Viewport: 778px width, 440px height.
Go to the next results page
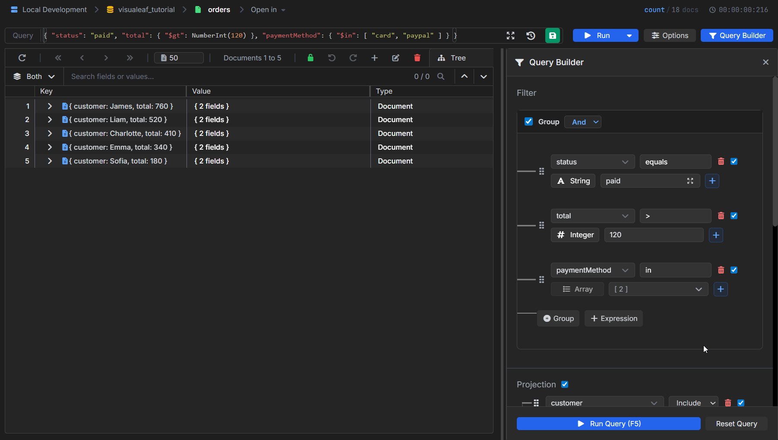pyautogui.click(x=106, y=58)
